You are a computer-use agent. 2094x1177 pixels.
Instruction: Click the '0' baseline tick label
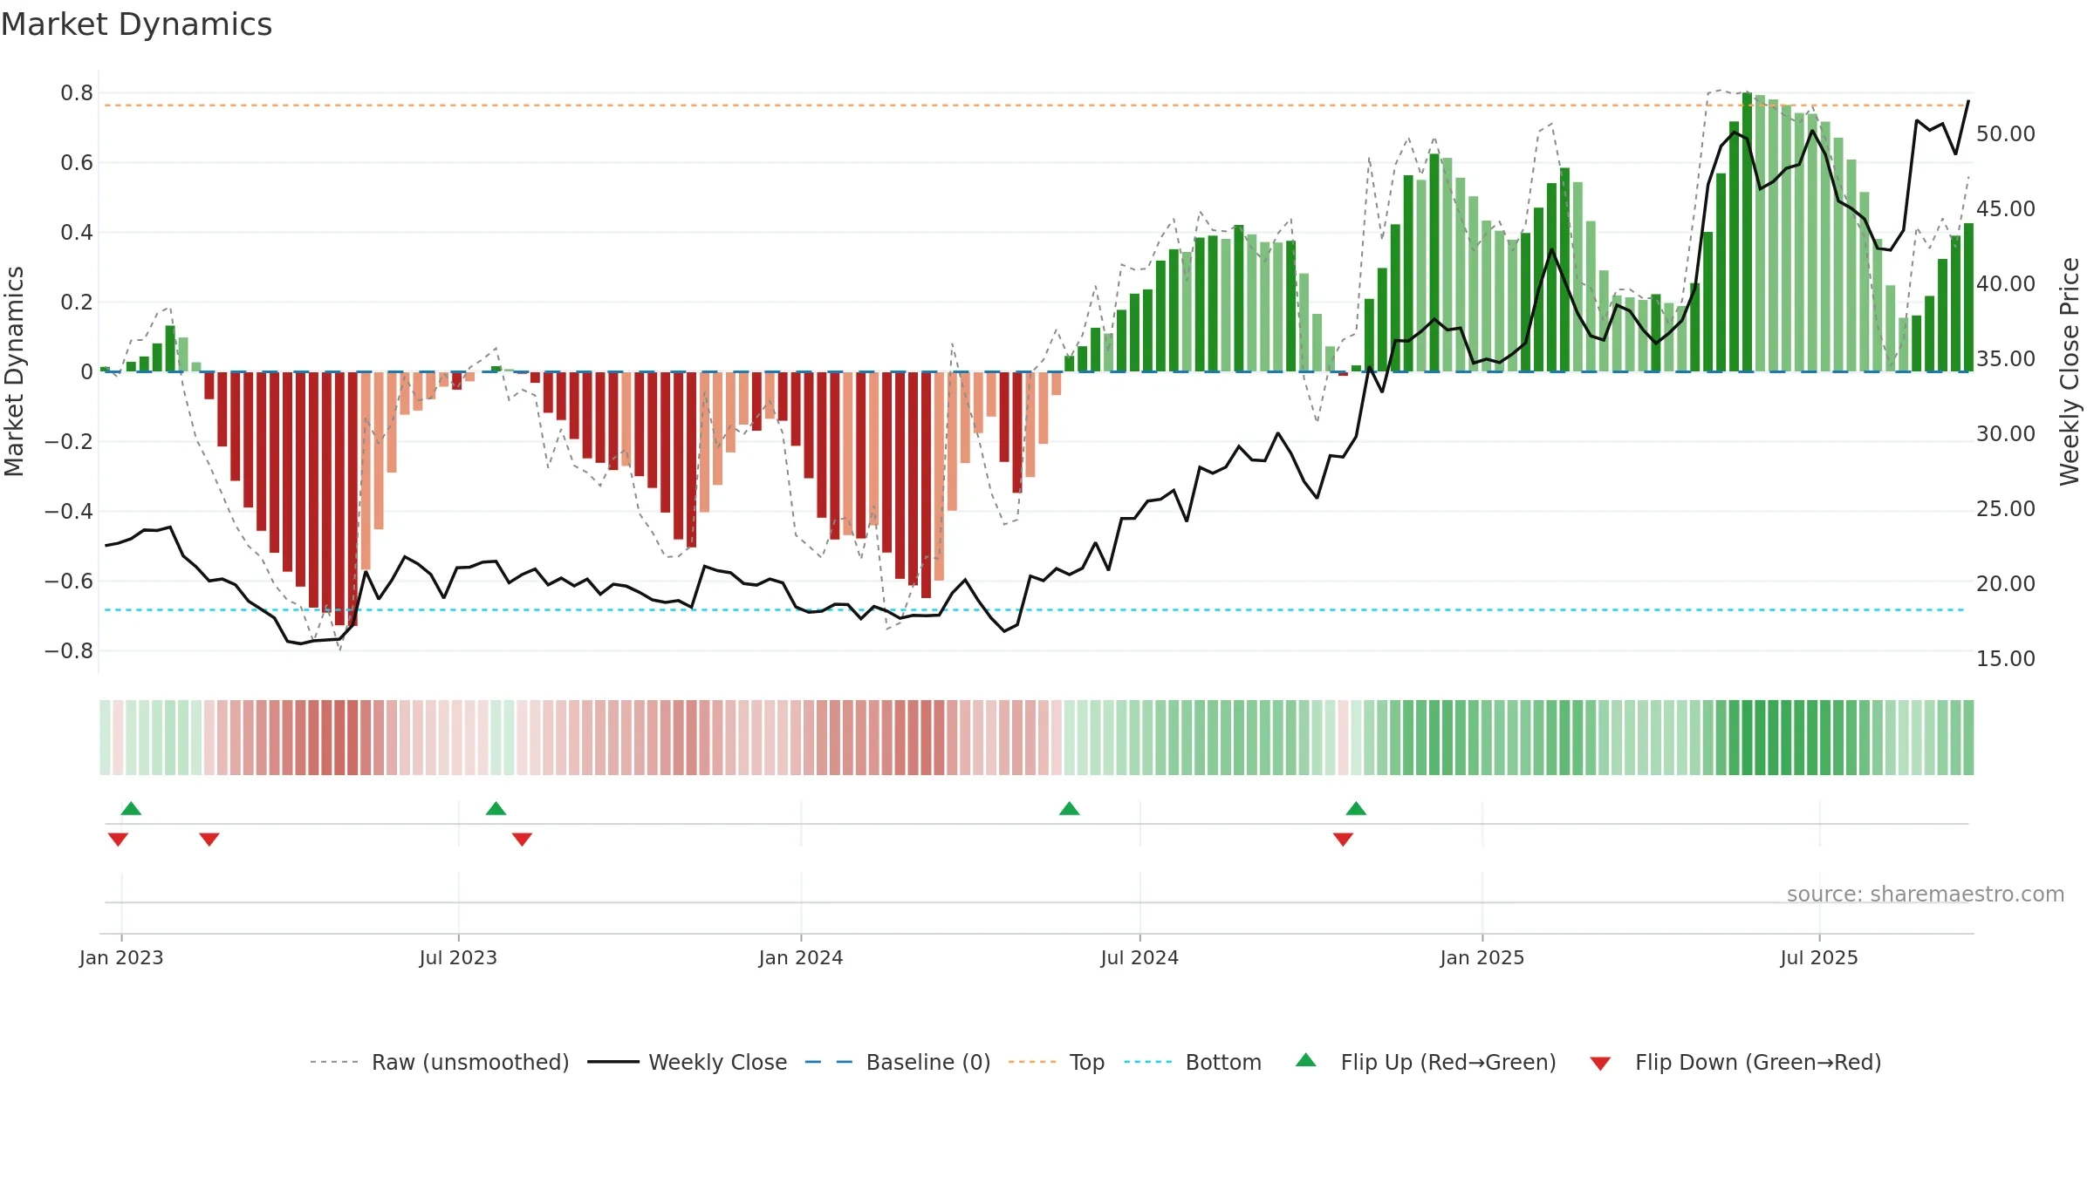[x=86, y=372]
